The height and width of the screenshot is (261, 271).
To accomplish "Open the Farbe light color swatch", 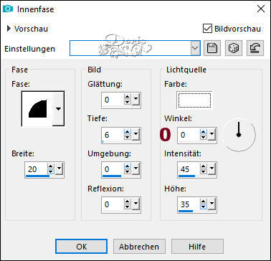I will coord(194,100).
